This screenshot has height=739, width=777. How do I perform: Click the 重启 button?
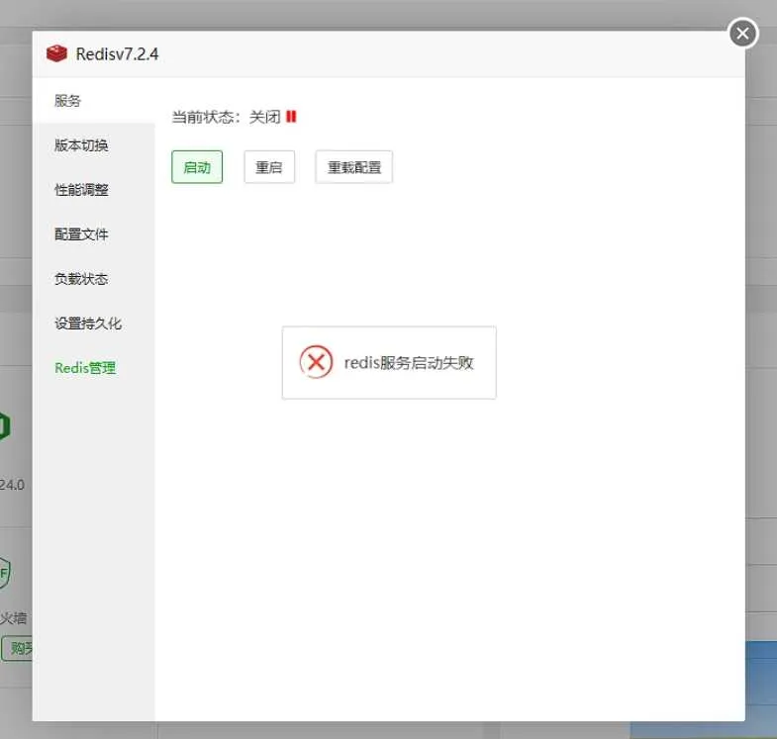pos(269,167)
